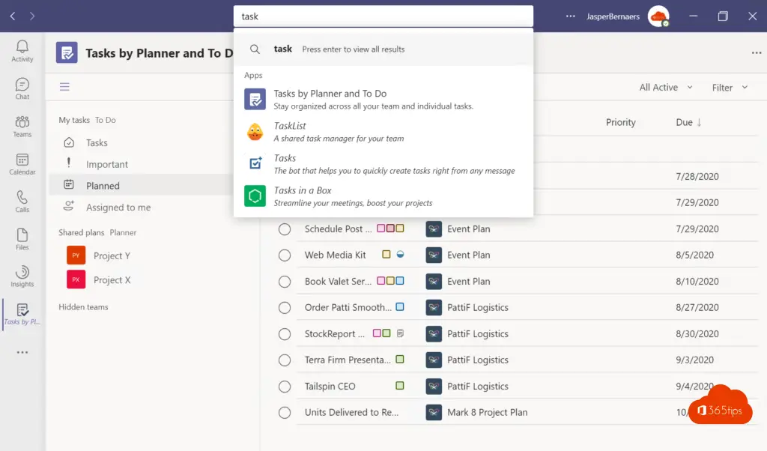
Task: Mark Web Media Kit task complete
Action: point(285,255)
